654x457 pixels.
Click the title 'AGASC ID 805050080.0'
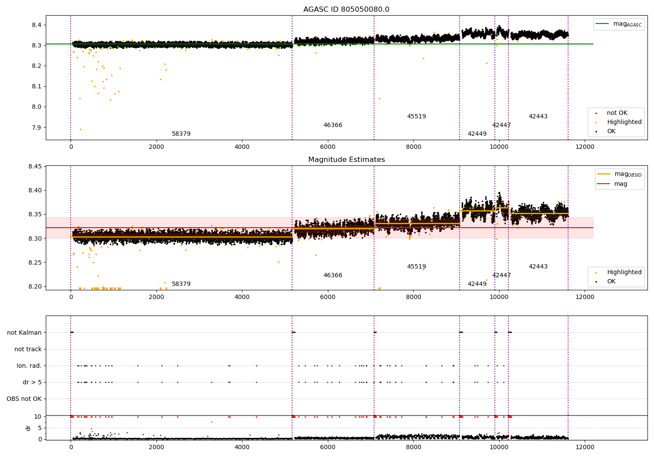pyautogui.click(x=346, y=10)
